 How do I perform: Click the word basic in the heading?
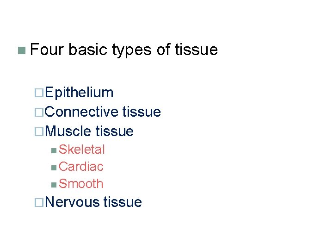click(x=88, y=50)
